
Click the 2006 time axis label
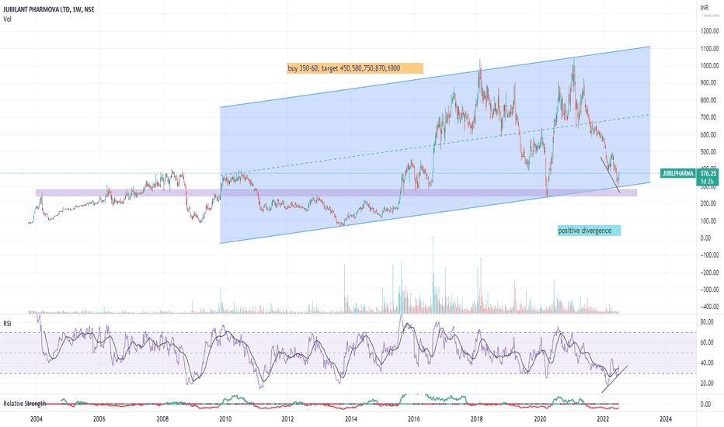point(99,418)
